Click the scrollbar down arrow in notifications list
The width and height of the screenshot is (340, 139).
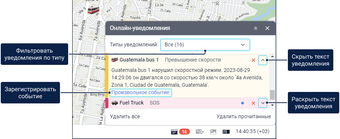tap(273, 105)
